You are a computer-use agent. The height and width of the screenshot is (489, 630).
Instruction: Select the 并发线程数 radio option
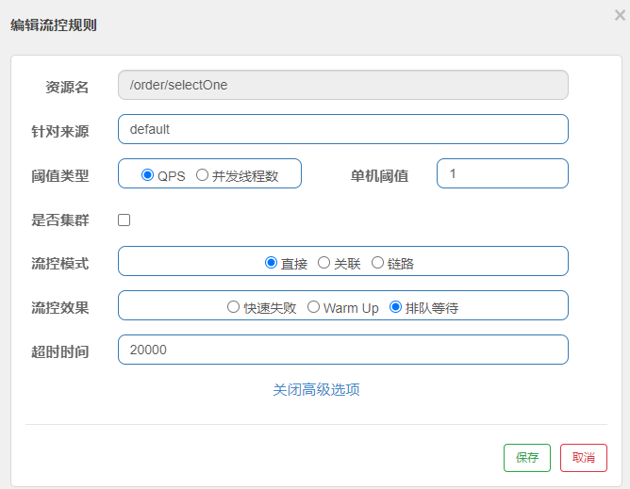coord(202,175)
